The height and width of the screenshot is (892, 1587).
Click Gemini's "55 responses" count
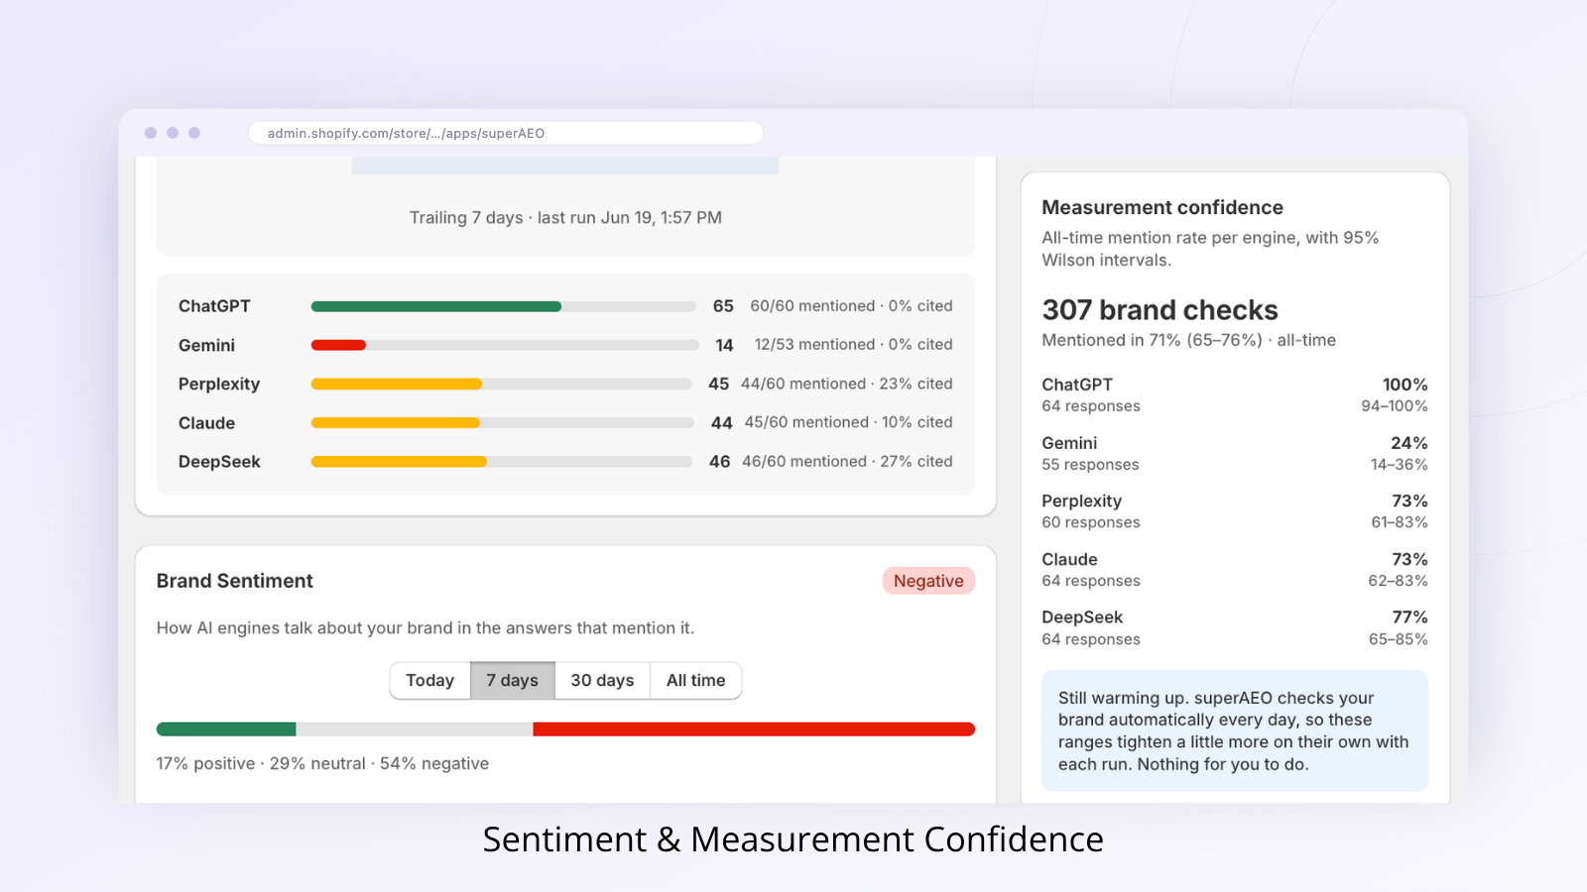[1090, 465]
